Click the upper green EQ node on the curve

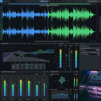(x=40, y=50)
